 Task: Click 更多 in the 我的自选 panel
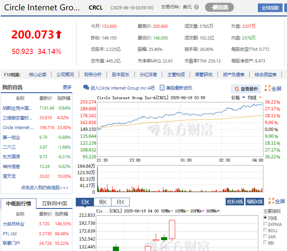point(67,87)
